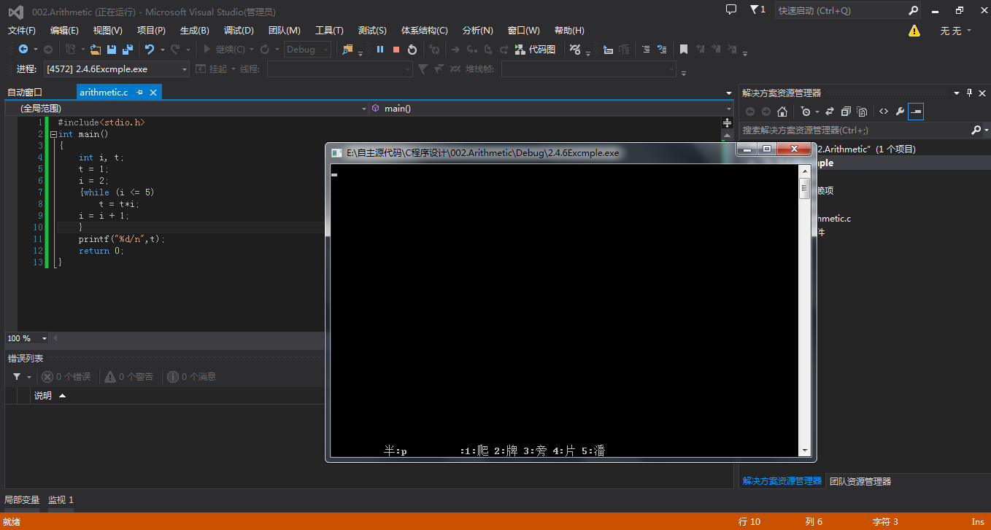Click the breakpoints tool icon beside 代码图
The width and height of the screenshot is (991, 530).
pyautogui.click(x=575, y=50)
